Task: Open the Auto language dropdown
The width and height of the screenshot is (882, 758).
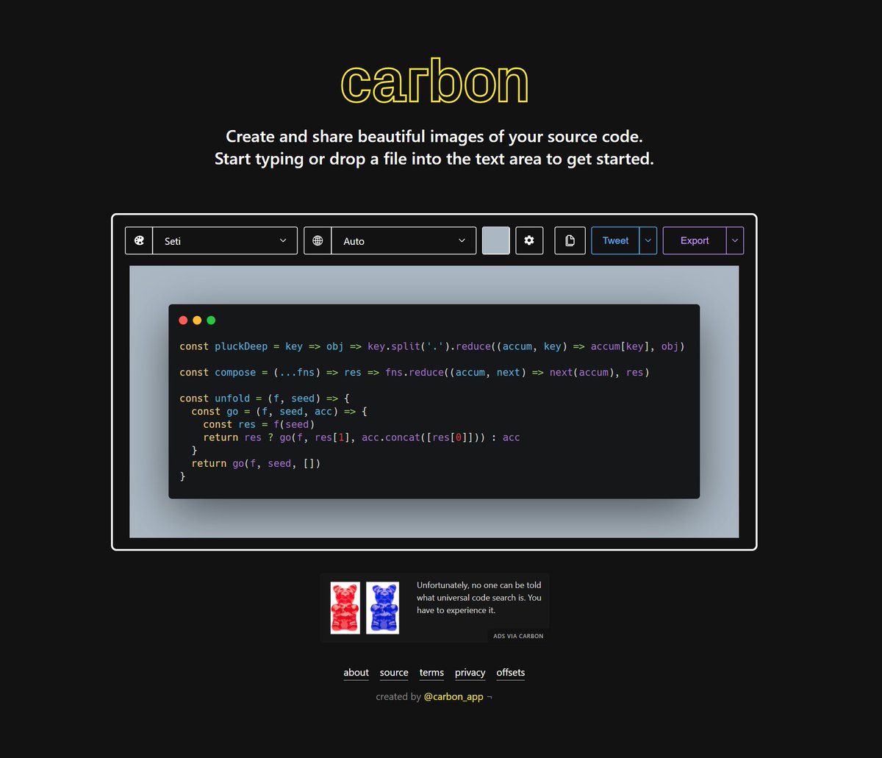Action: 404,240
